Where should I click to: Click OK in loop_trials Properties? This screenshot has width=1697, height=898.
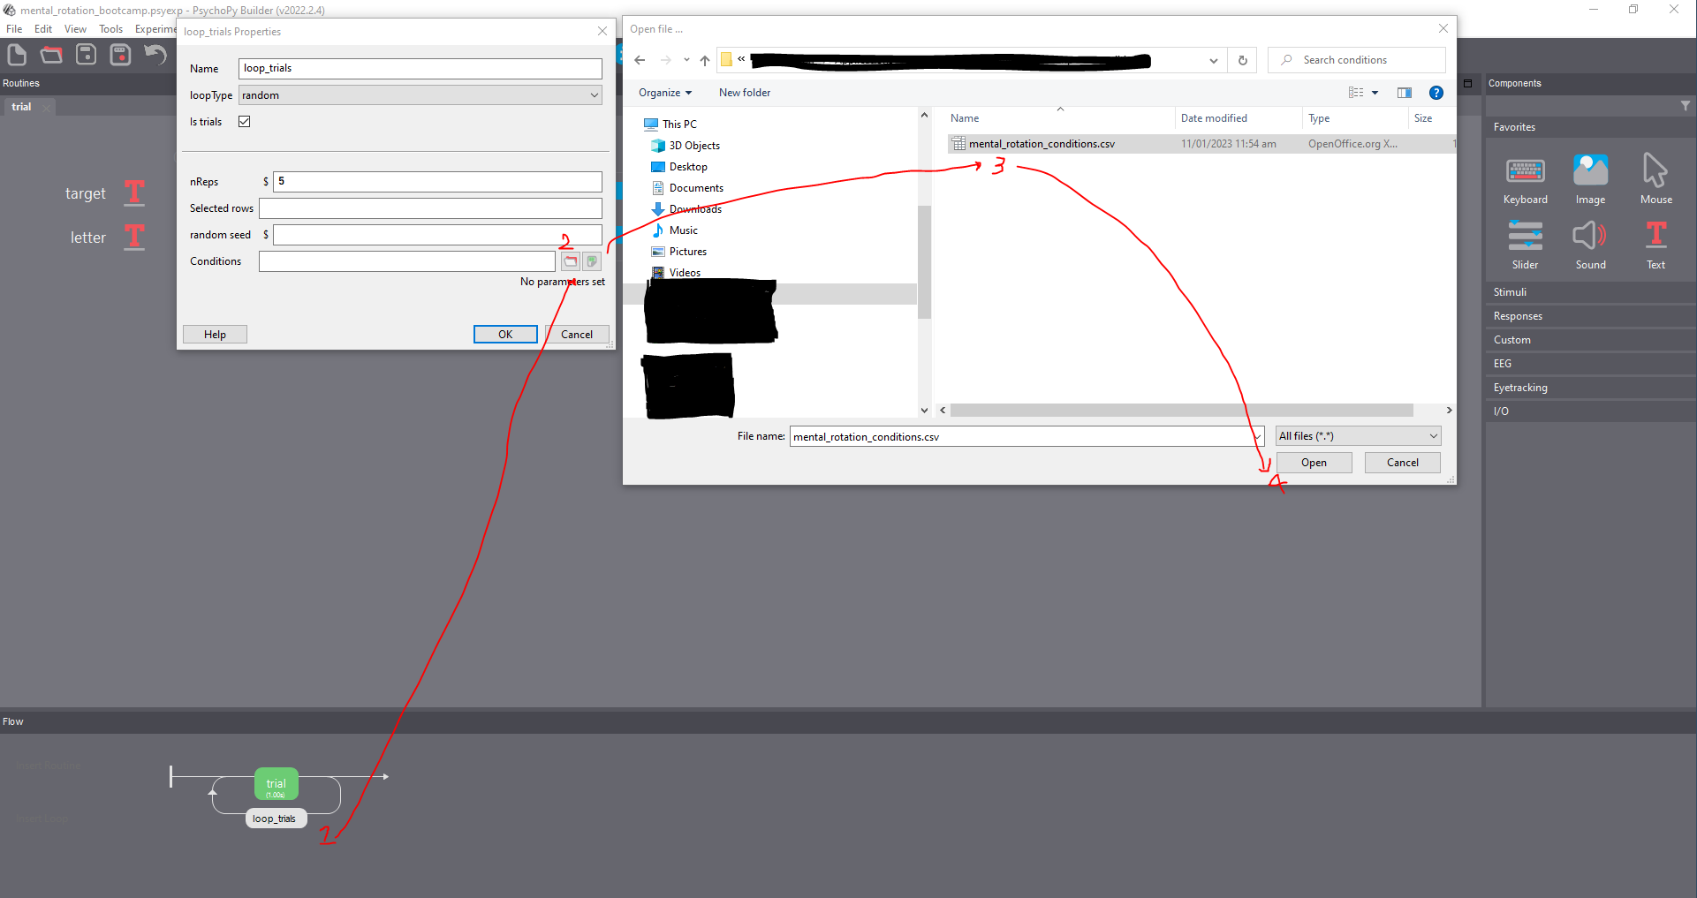click(505, 335)
